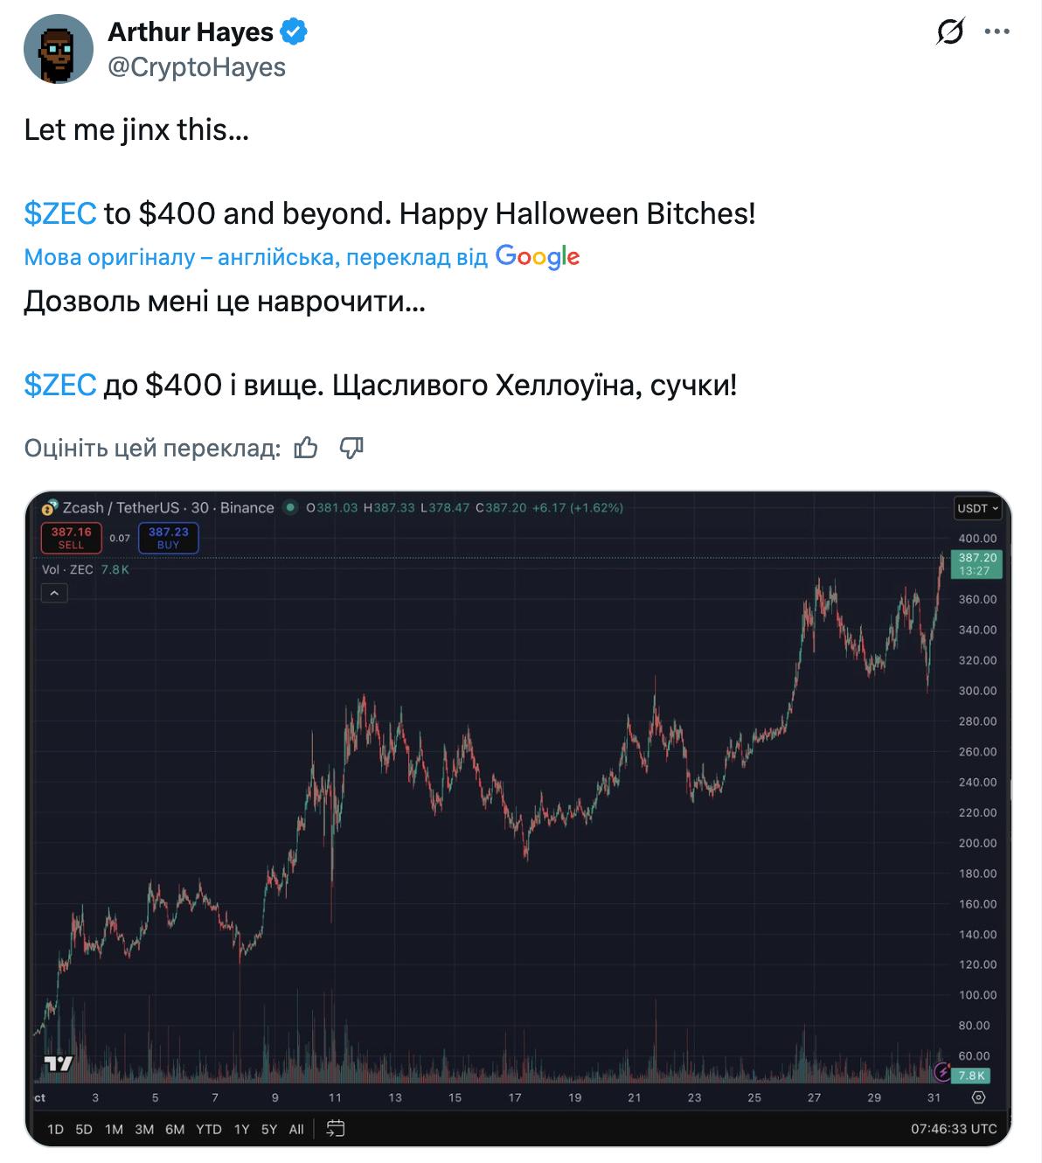The width and height of the screenshot is (1042, 1163).
Task: Open the date range calendar icon
Action: (x=336, y=1129)
